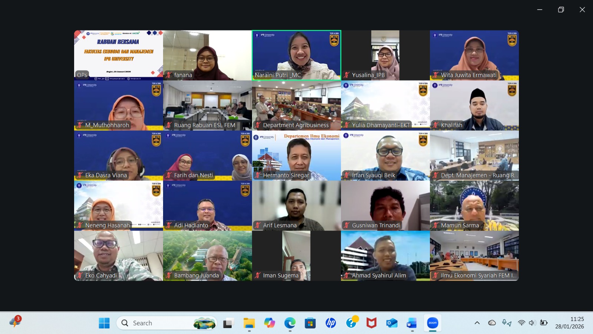Expand hidden system tray icons chevron
The image size is (593, 334).
477,323
